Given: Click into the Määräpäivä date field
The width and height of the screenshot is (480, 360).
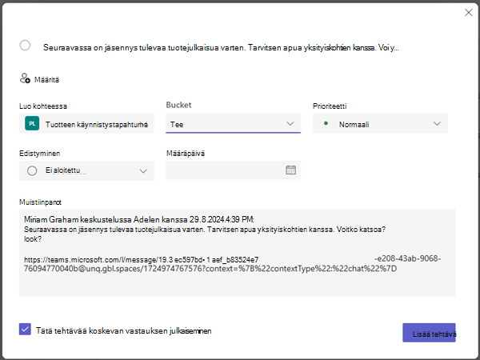Looking at the screenshot, I should tap(233, 170).
